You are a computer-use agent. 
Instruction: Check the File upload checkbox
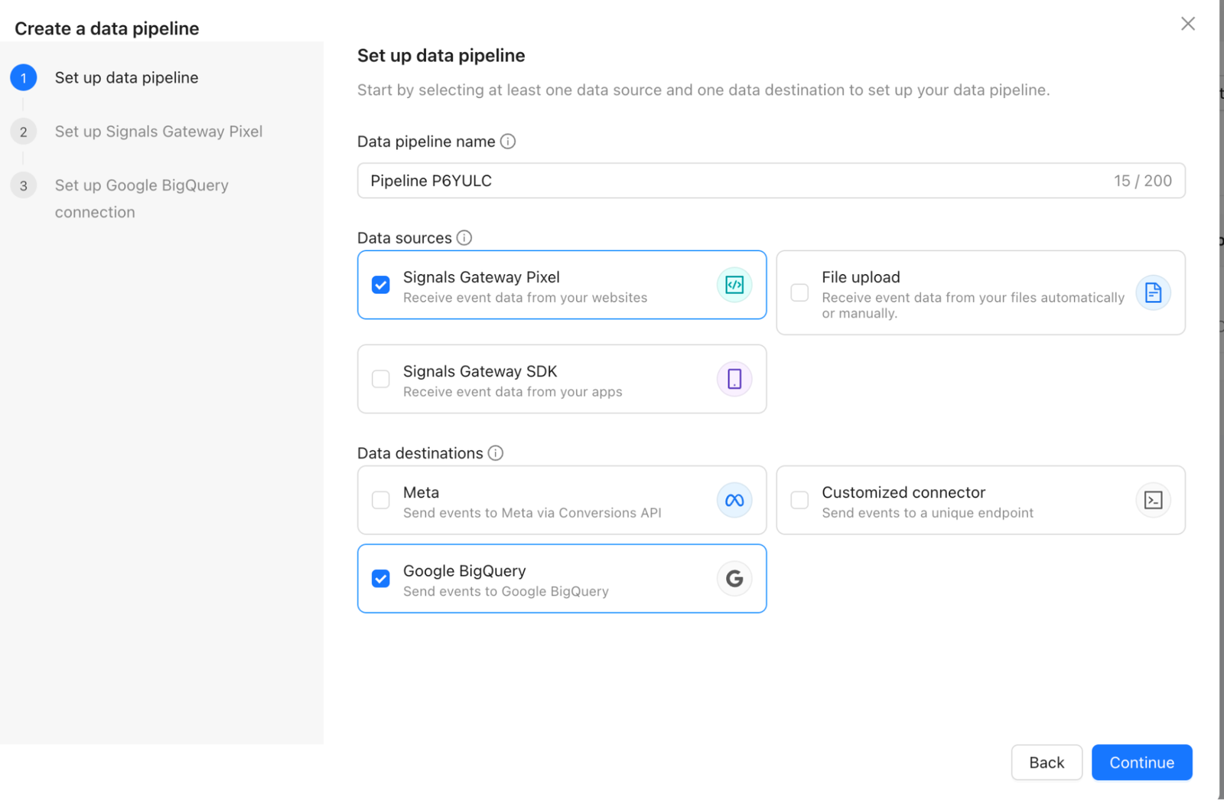click(x=799, y=292)
